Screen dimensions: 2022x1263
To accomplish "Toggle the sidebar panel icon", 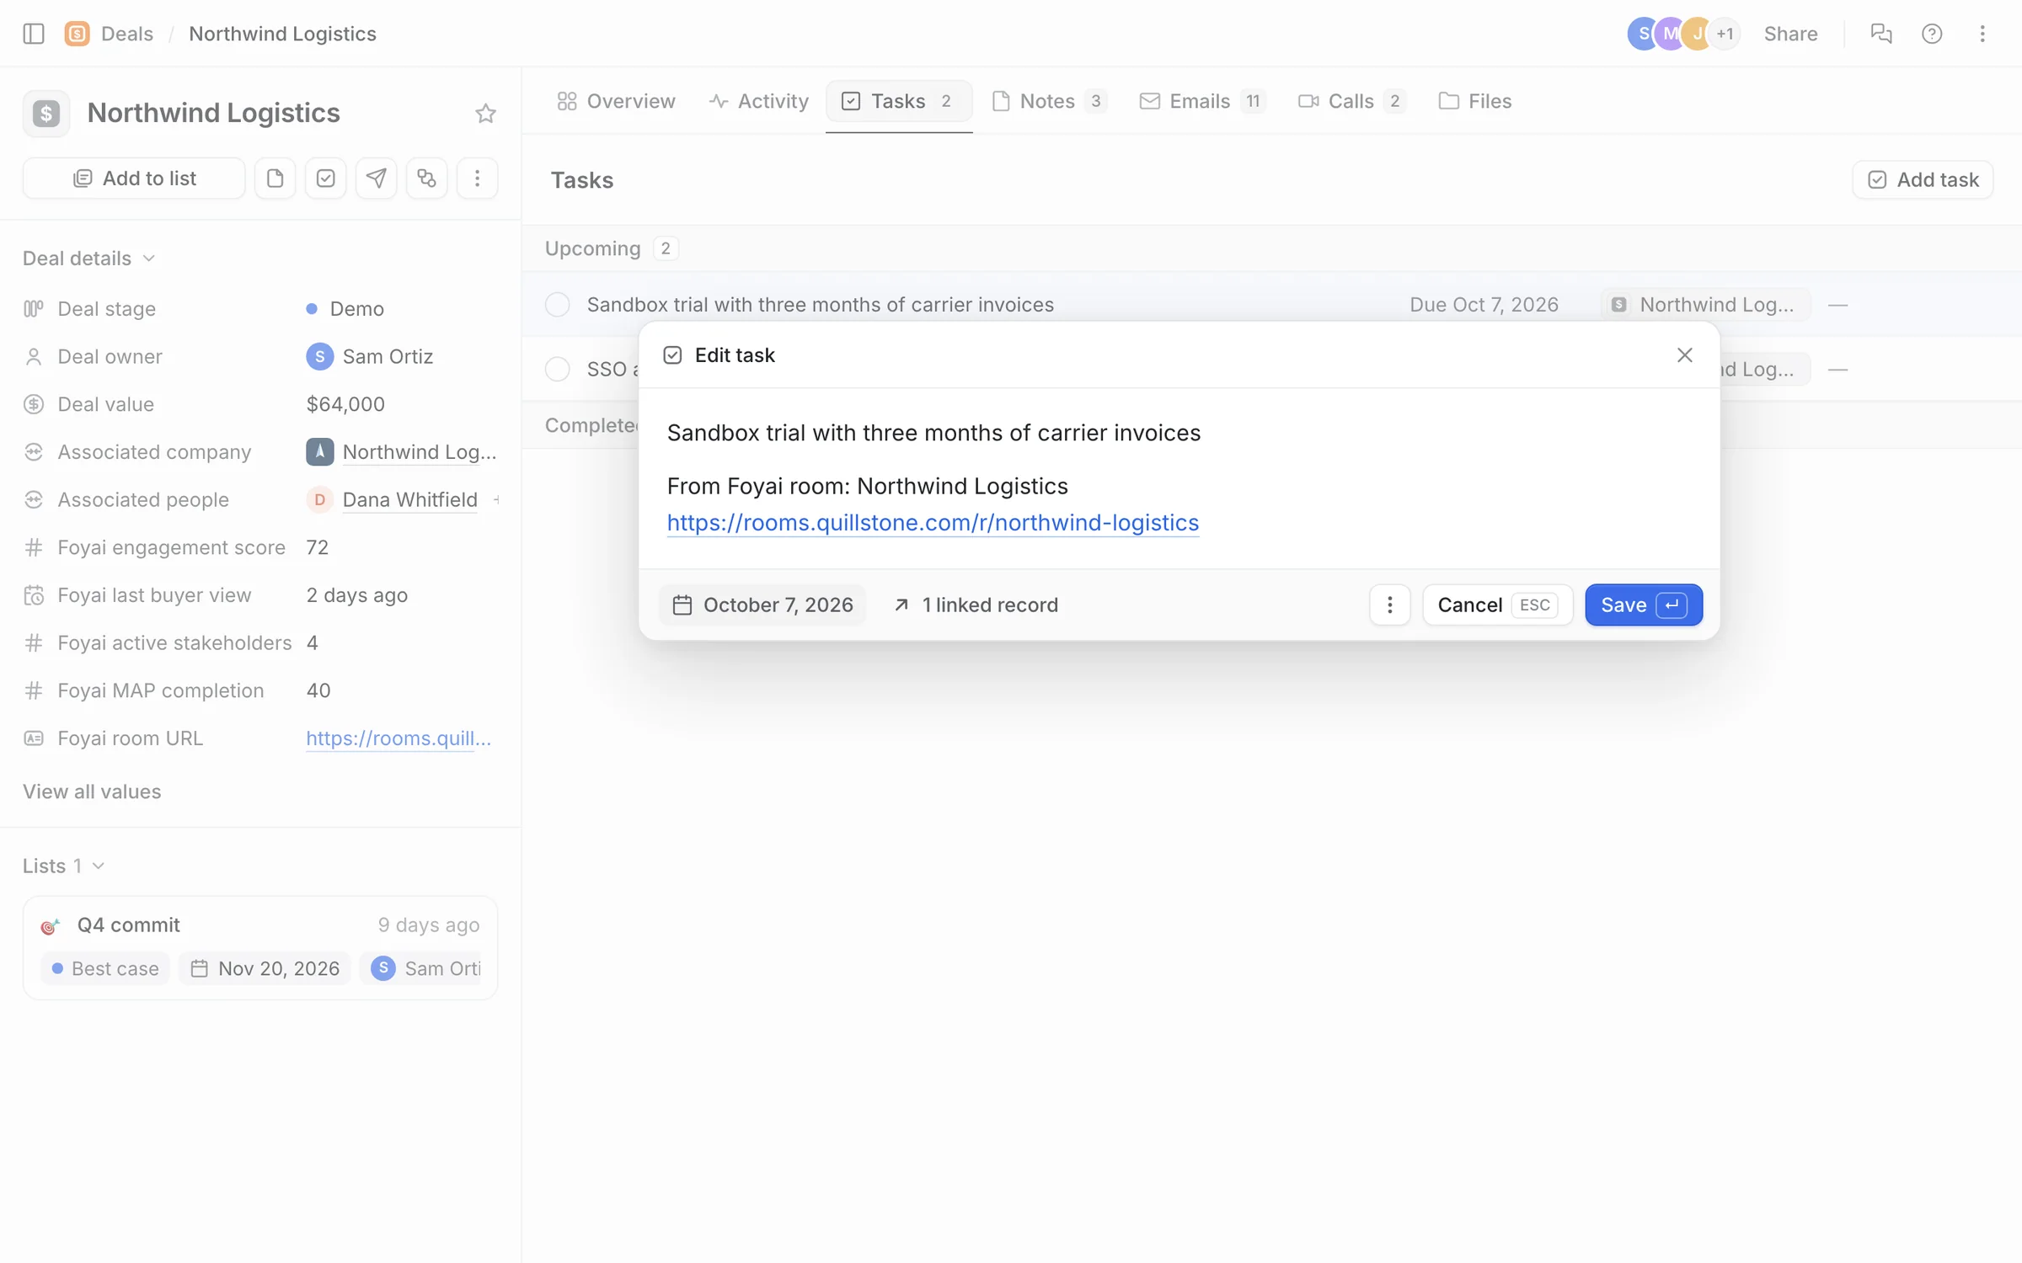I will [34, 34].
